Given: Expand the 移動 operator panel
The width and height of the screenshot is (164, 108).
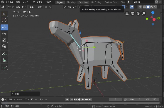Looking at the screenshot, I should coord(25,94).
